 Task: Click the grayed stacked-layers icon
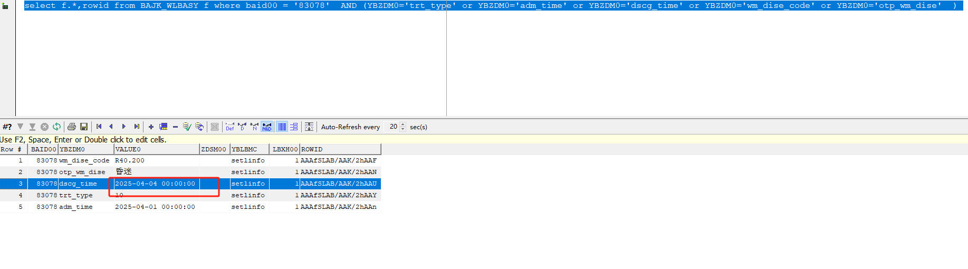point(215,127)
